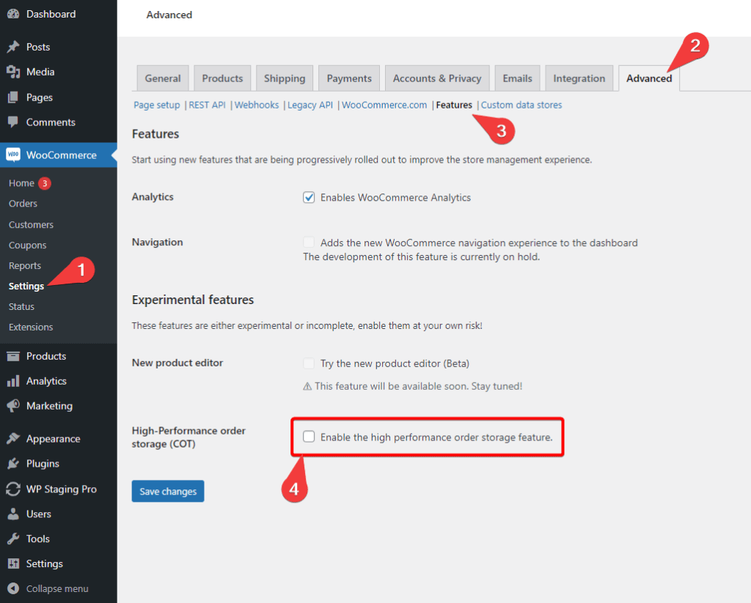This screenshot has height=603, width=751.
Task: Open the Tools menu label
Action: pos(38,539)
